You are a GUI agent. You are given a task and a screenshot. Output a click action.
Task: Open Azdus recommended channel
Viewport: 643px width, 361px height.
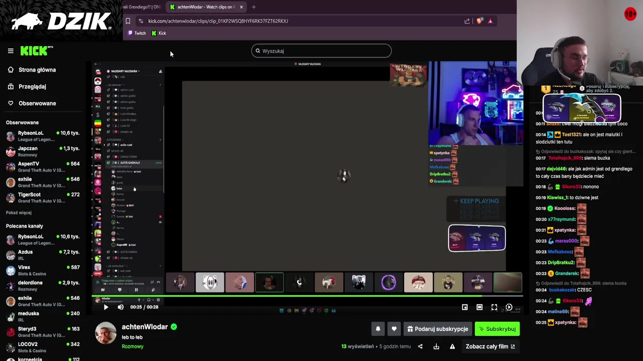(43, 255)
